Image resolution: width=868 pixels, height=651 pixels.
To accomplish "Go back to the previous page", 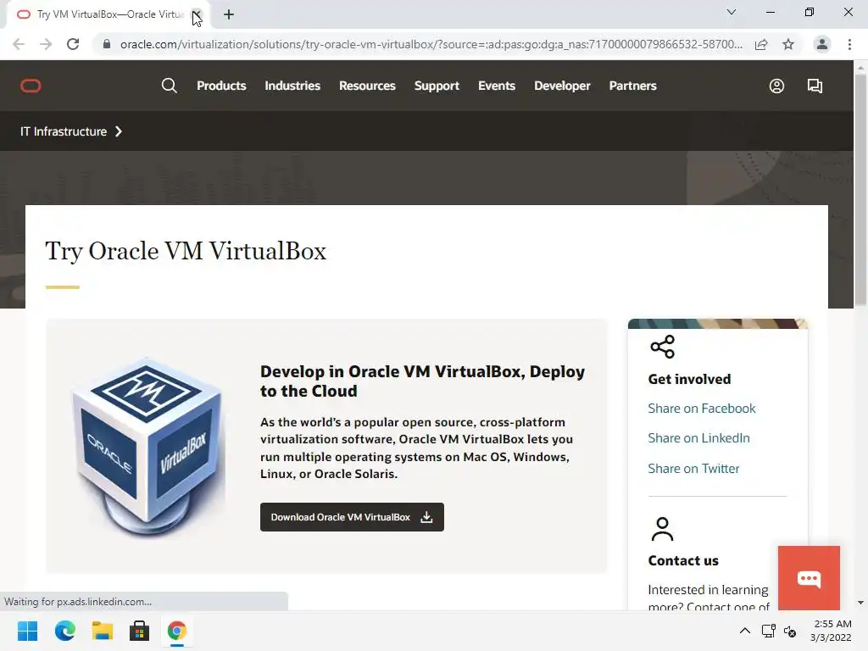I will click(19, 44).
